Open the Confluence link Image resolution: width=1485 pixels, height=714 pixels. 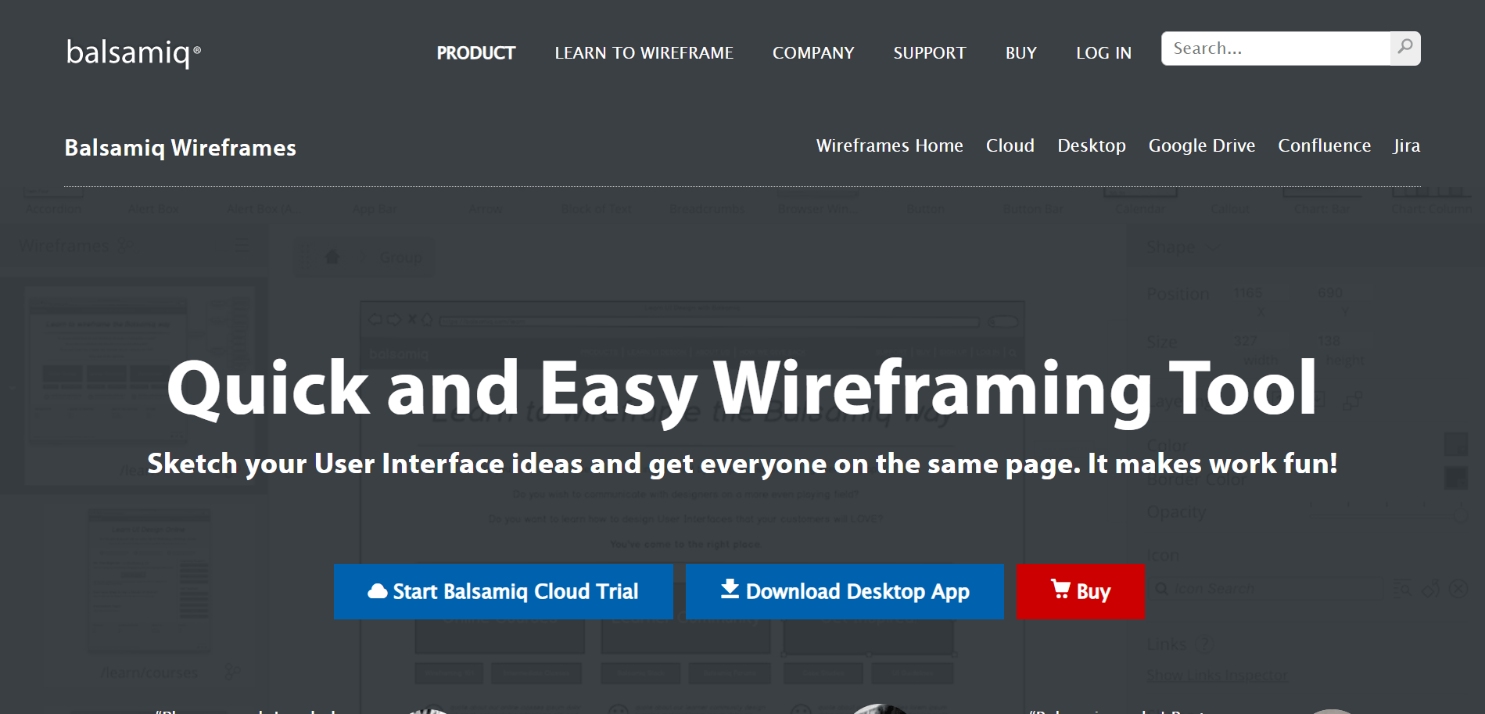click(1325, 145)
